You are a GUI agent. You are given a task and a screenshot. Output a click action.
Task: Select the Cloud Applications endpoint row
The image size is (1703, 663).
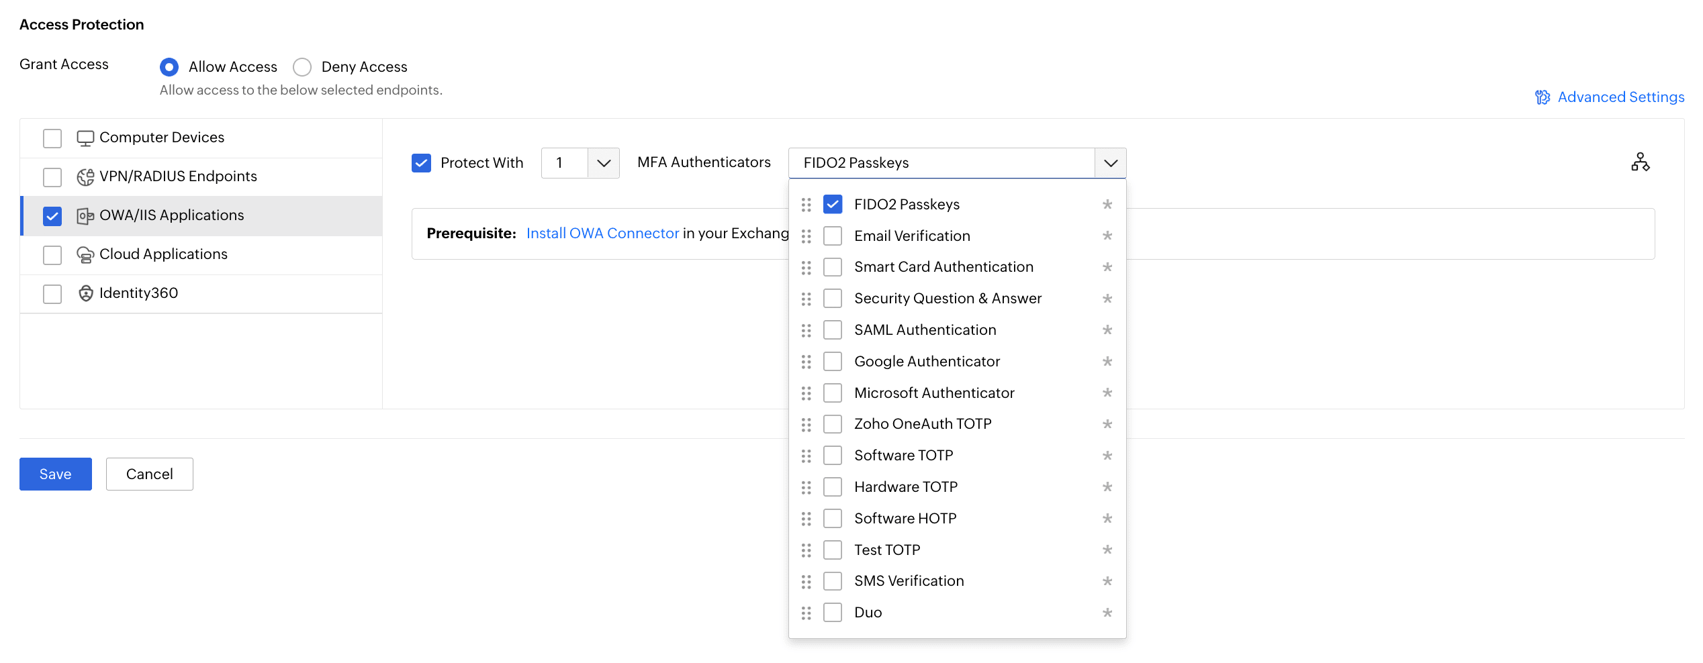[201, 255]
